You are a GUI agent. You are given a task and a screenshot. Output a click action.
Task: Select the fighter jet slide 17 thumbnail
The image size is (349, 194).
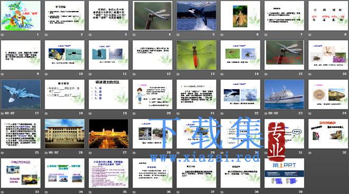tap(21, 94)
